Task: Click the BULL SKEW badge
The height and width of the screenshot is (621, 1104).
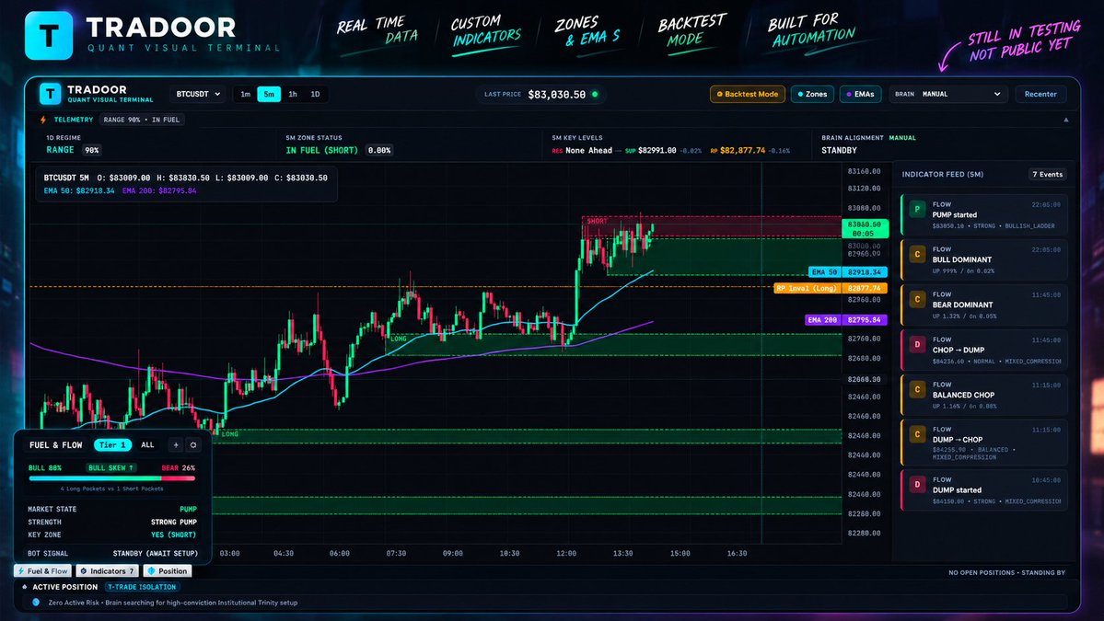Action: [x=110, y=467]
